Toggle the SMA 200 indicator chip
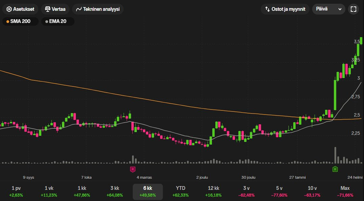Image resolution: width=364 pixels, height=201 pixels. (x=20, y=22)
